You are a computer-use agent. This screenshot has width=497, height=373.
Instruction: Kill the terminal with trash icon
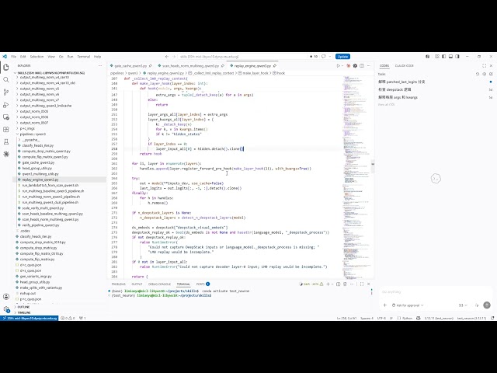coord(345,284)
